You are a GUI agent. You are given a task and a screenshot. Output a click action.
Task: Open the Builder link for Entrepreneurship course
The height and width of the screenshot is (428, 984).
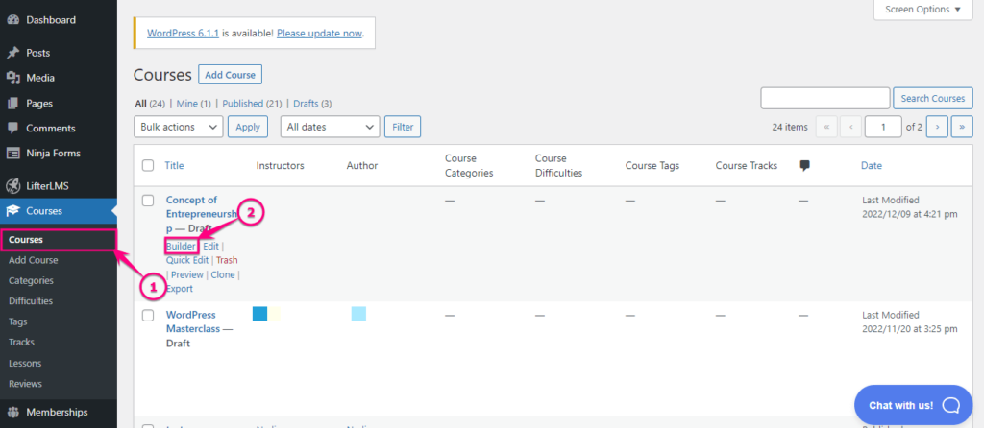click(181, 247)
